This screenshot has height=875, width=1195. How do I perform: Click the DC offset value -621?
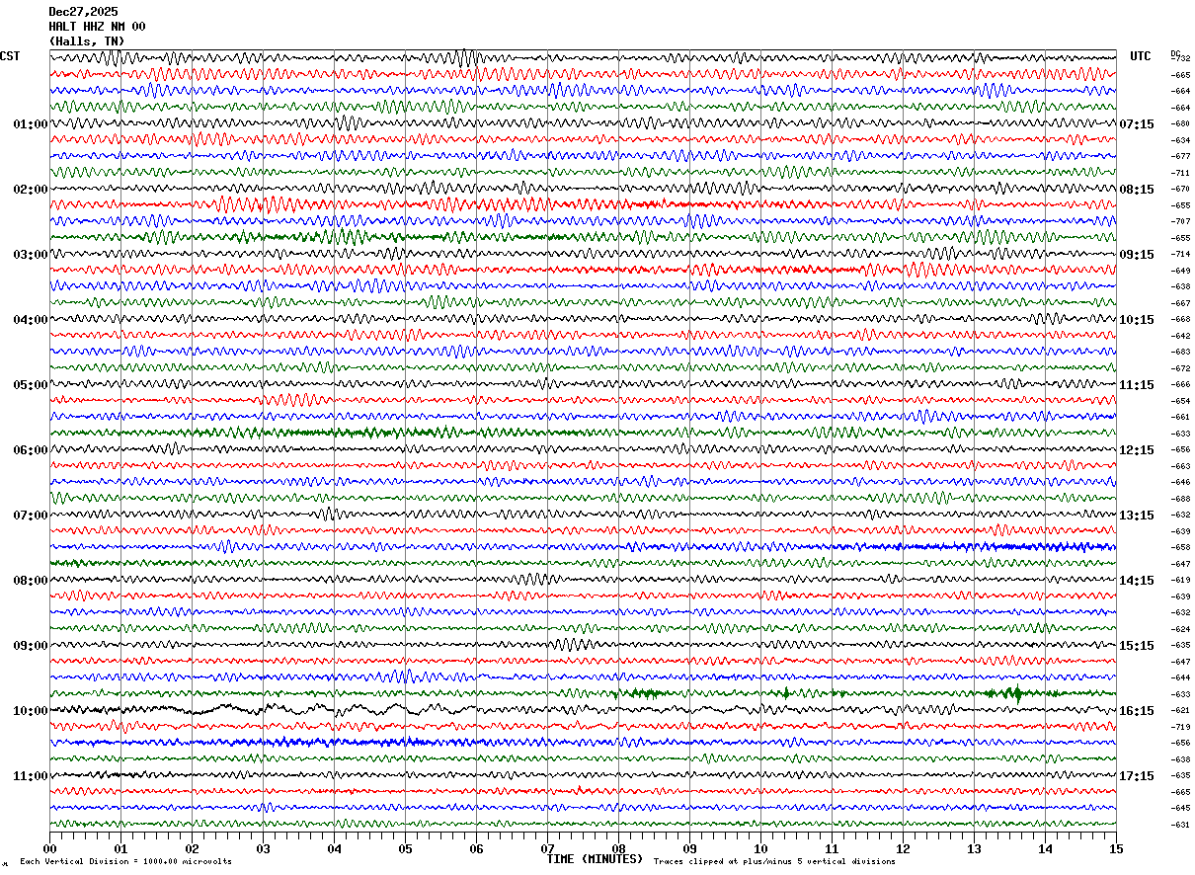(x=1180, y=711)
